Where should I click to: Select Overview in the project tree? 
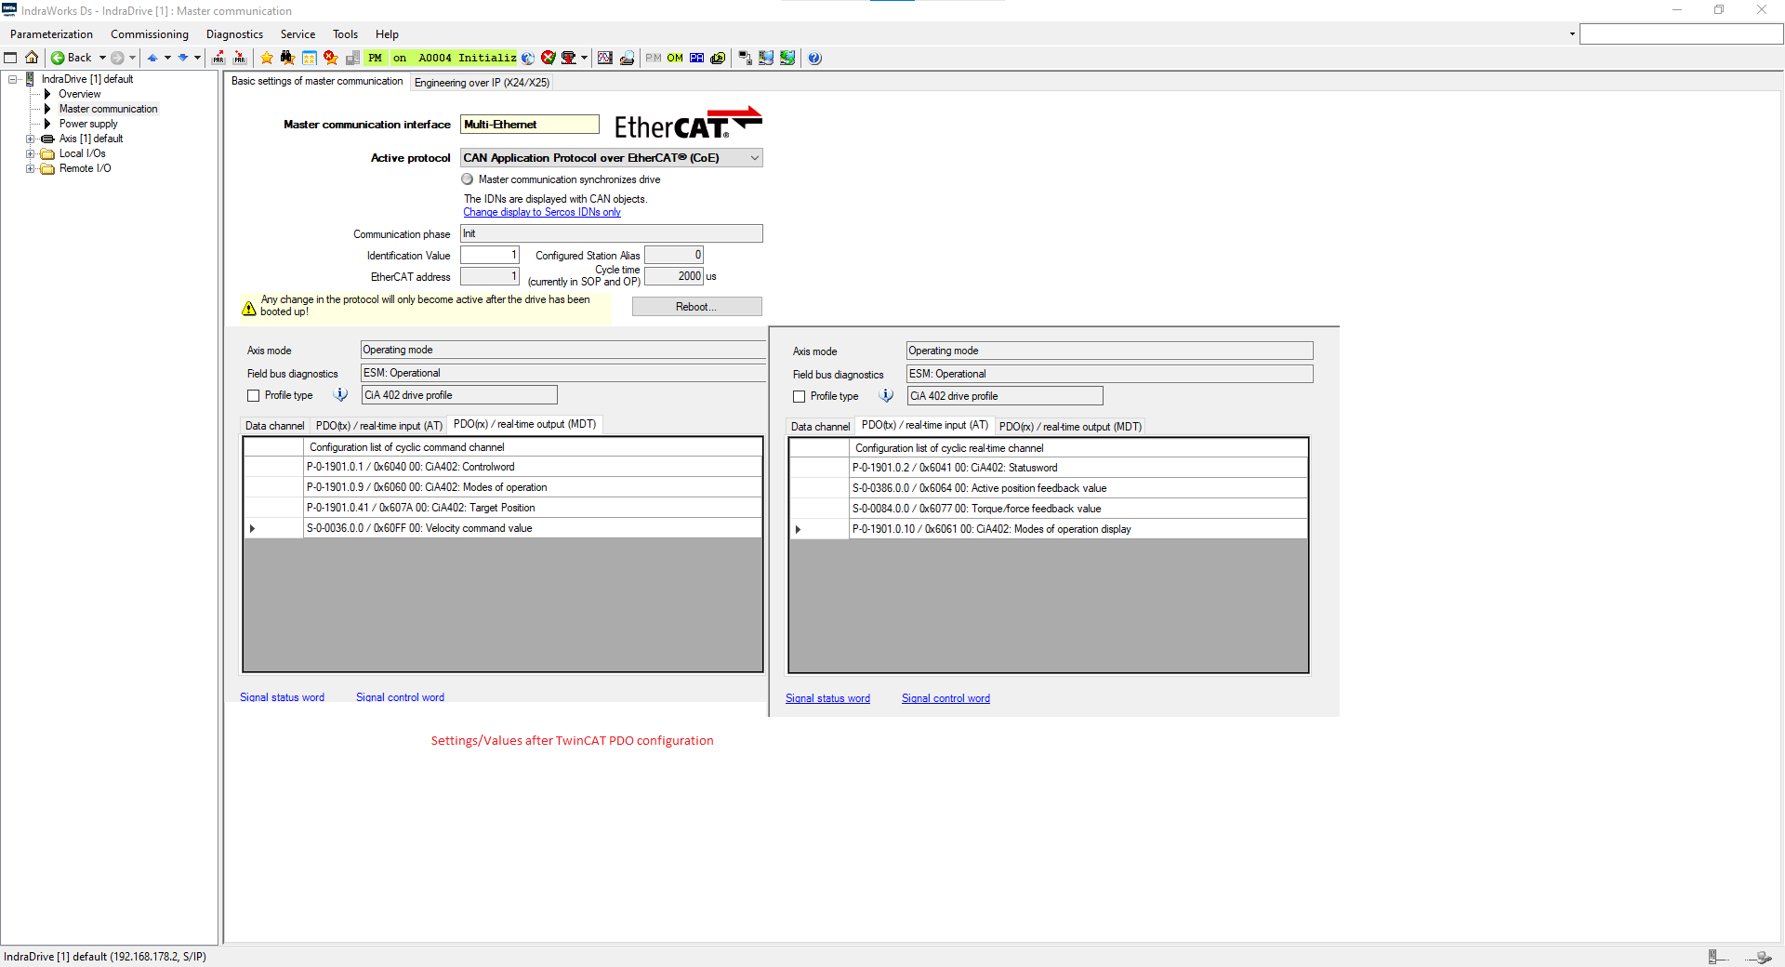[x=79, y=94]
